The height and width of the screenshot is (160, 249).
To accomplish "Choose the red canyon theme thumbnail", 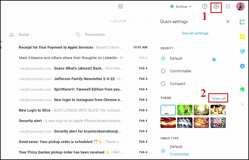I will pyautogui.click(x=168, y=123).
